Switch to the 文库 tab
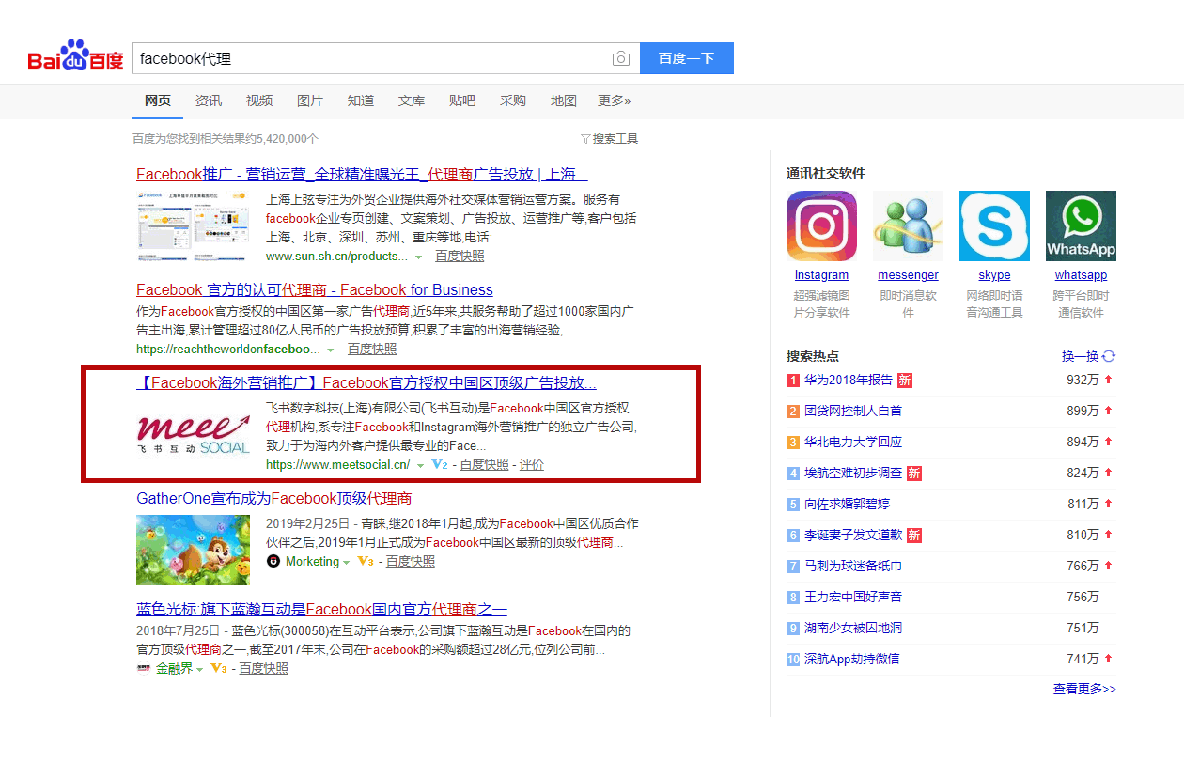 412,101
